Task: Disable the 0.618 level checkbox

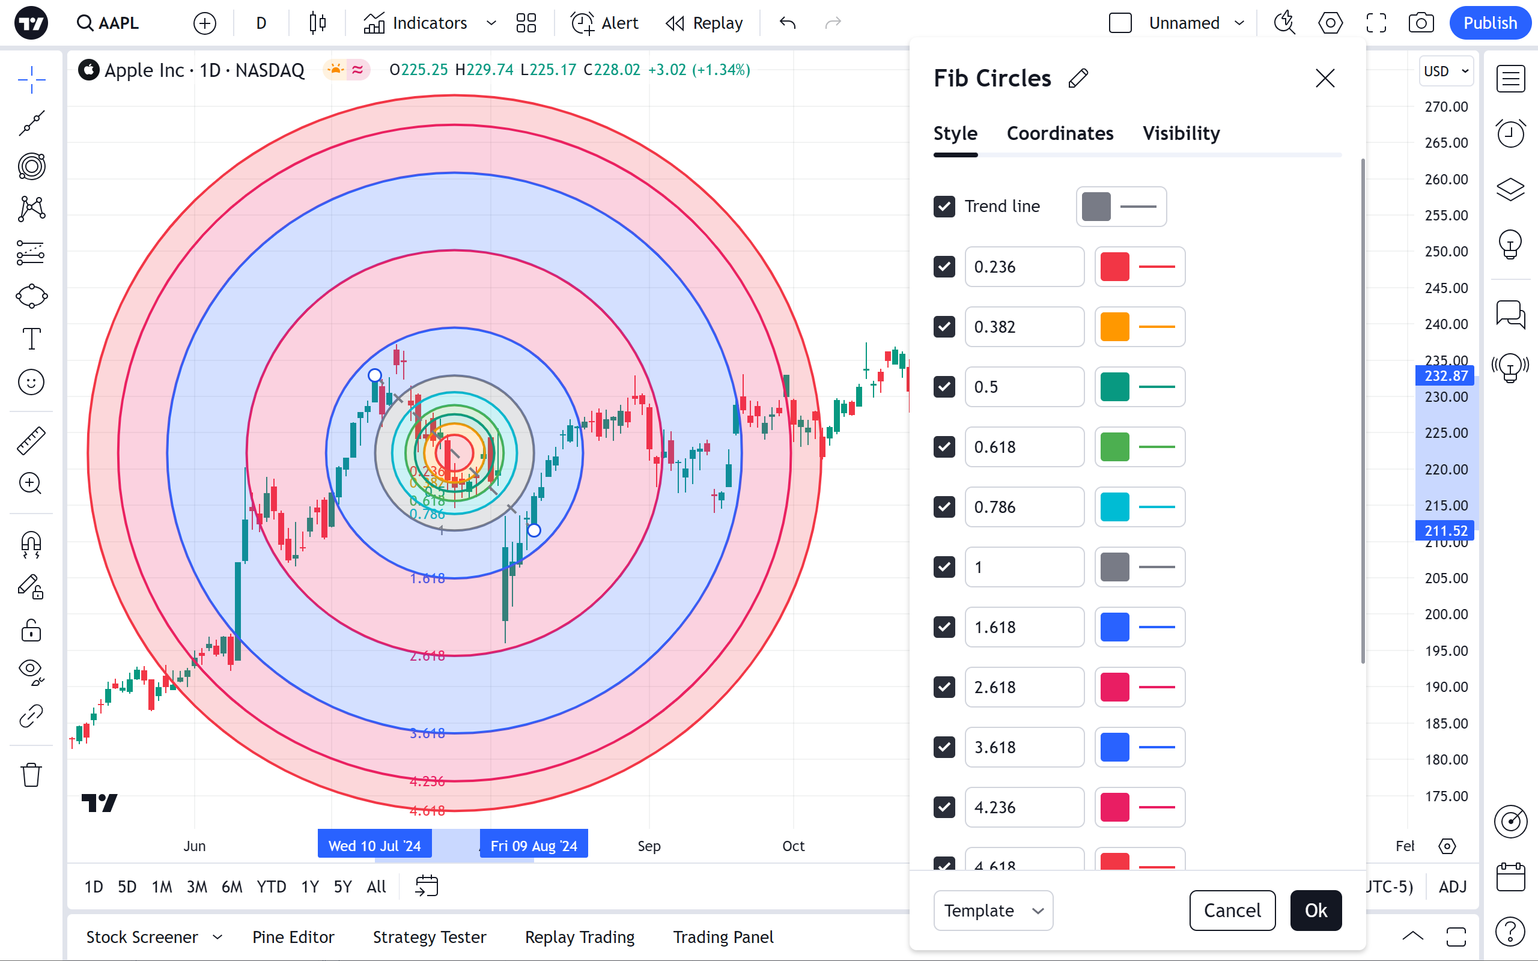Action: (x=944, y=447)
